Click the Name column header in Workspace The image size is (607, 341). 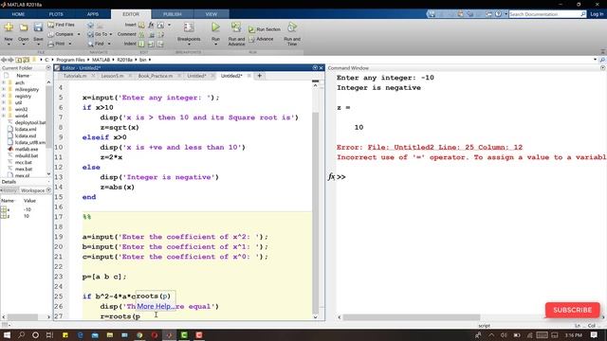tap(8, 201)
